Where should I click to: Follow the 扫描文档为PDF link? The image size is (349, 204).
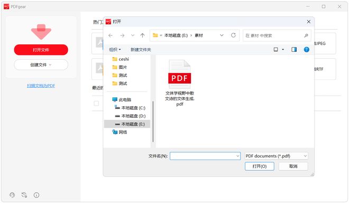tap(41, 86)
